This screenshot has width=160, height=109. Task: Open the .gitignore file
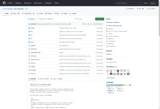33,46
